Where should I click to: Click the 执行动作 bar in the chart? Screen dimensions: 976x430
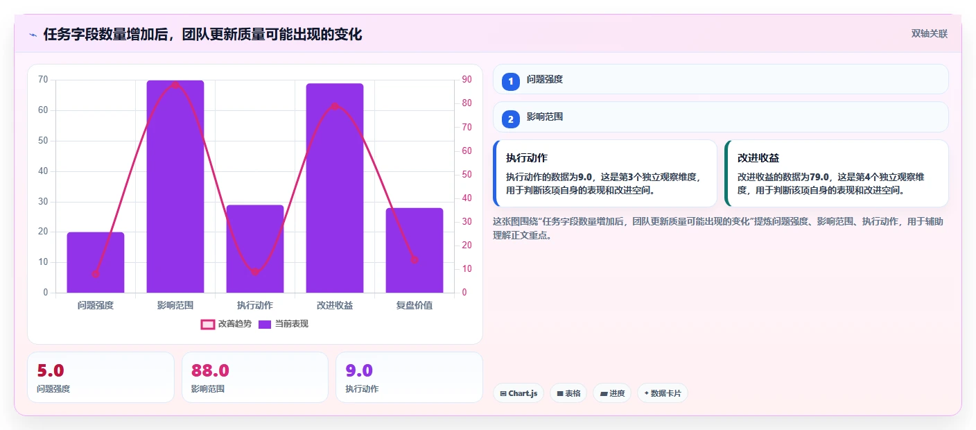point(255,249)
